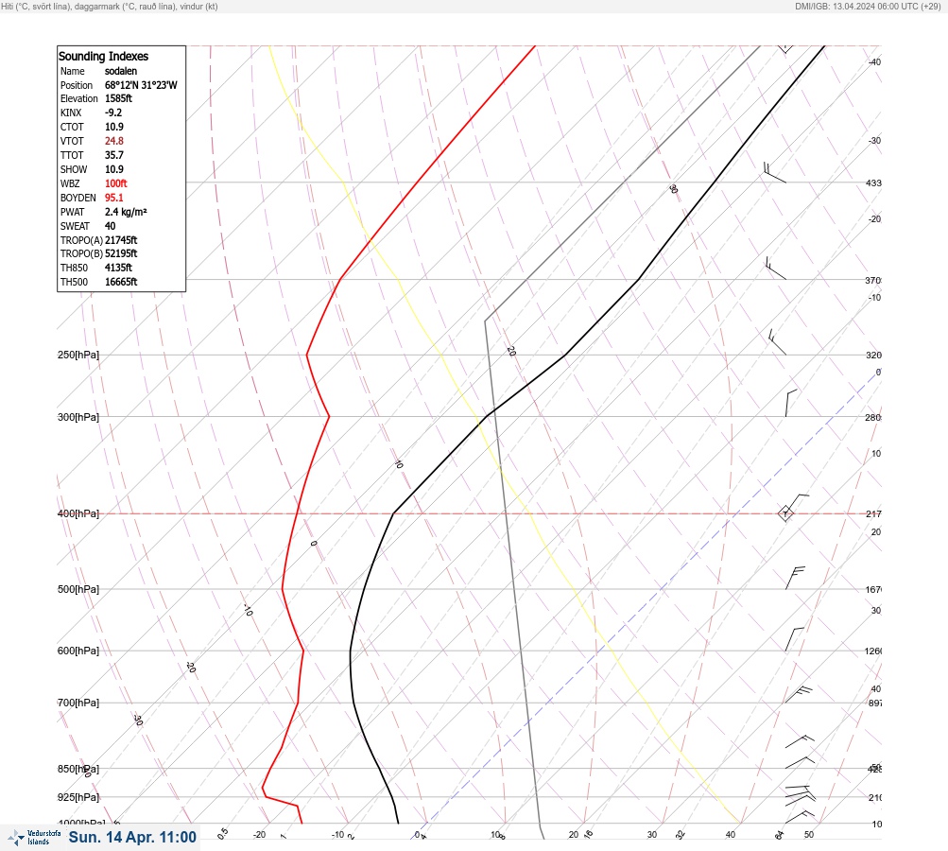Click the 850[hPa] pressure label
The width and height of the screenshot is (948, 851).
pos(78,769)
